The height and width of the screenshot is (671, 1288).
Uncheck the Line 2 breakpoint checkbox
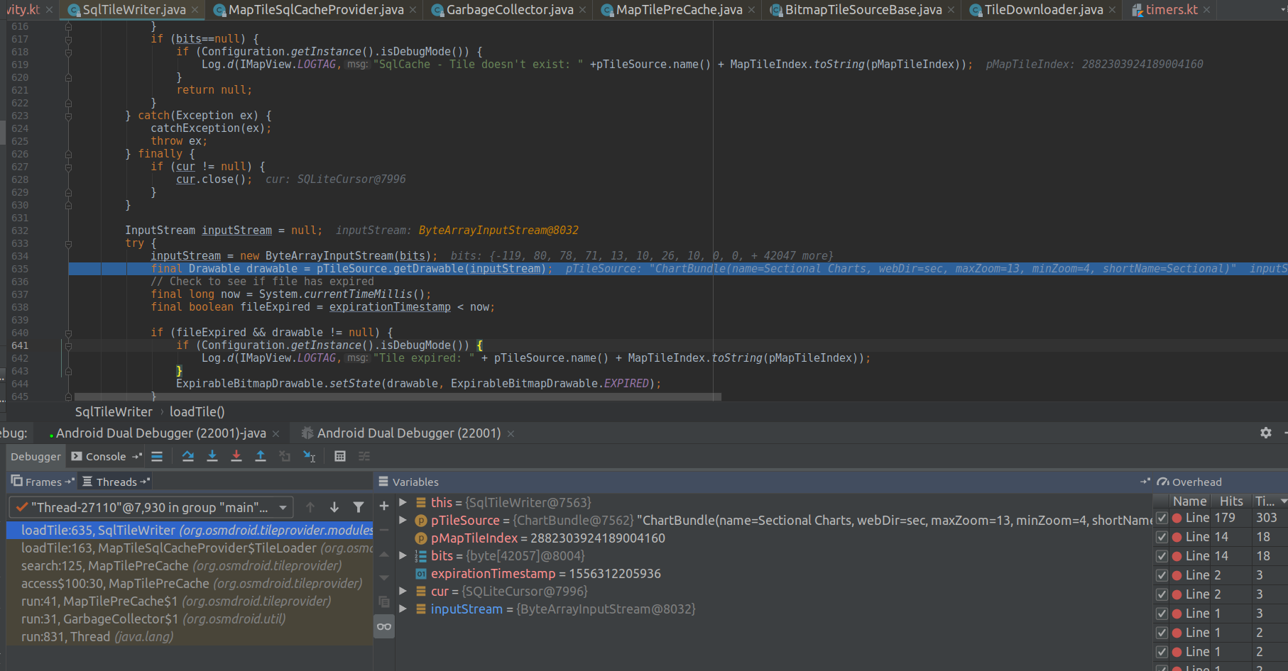click(1162, 575)
